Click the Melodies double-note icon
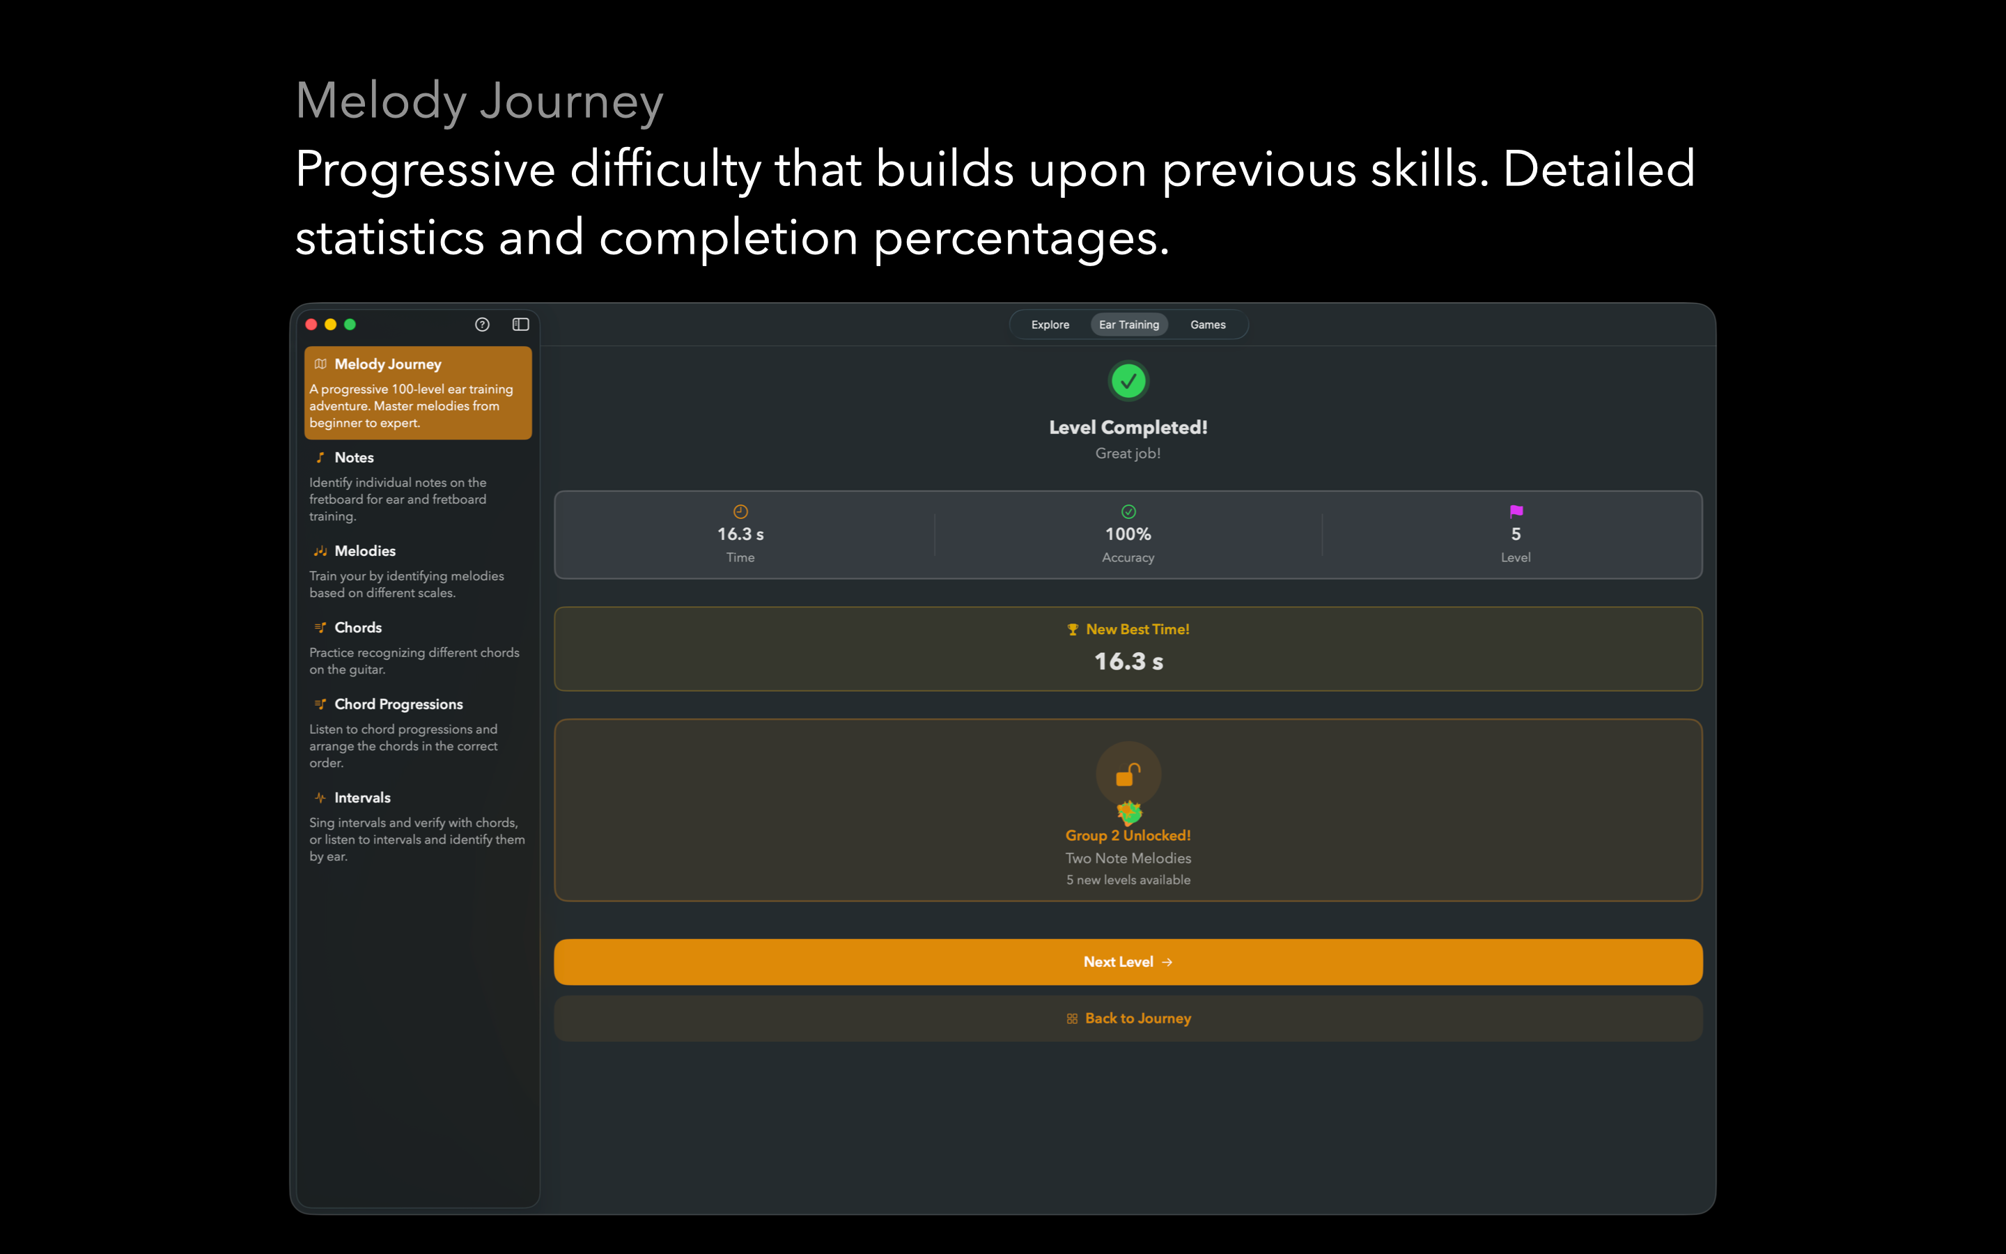 321,550
